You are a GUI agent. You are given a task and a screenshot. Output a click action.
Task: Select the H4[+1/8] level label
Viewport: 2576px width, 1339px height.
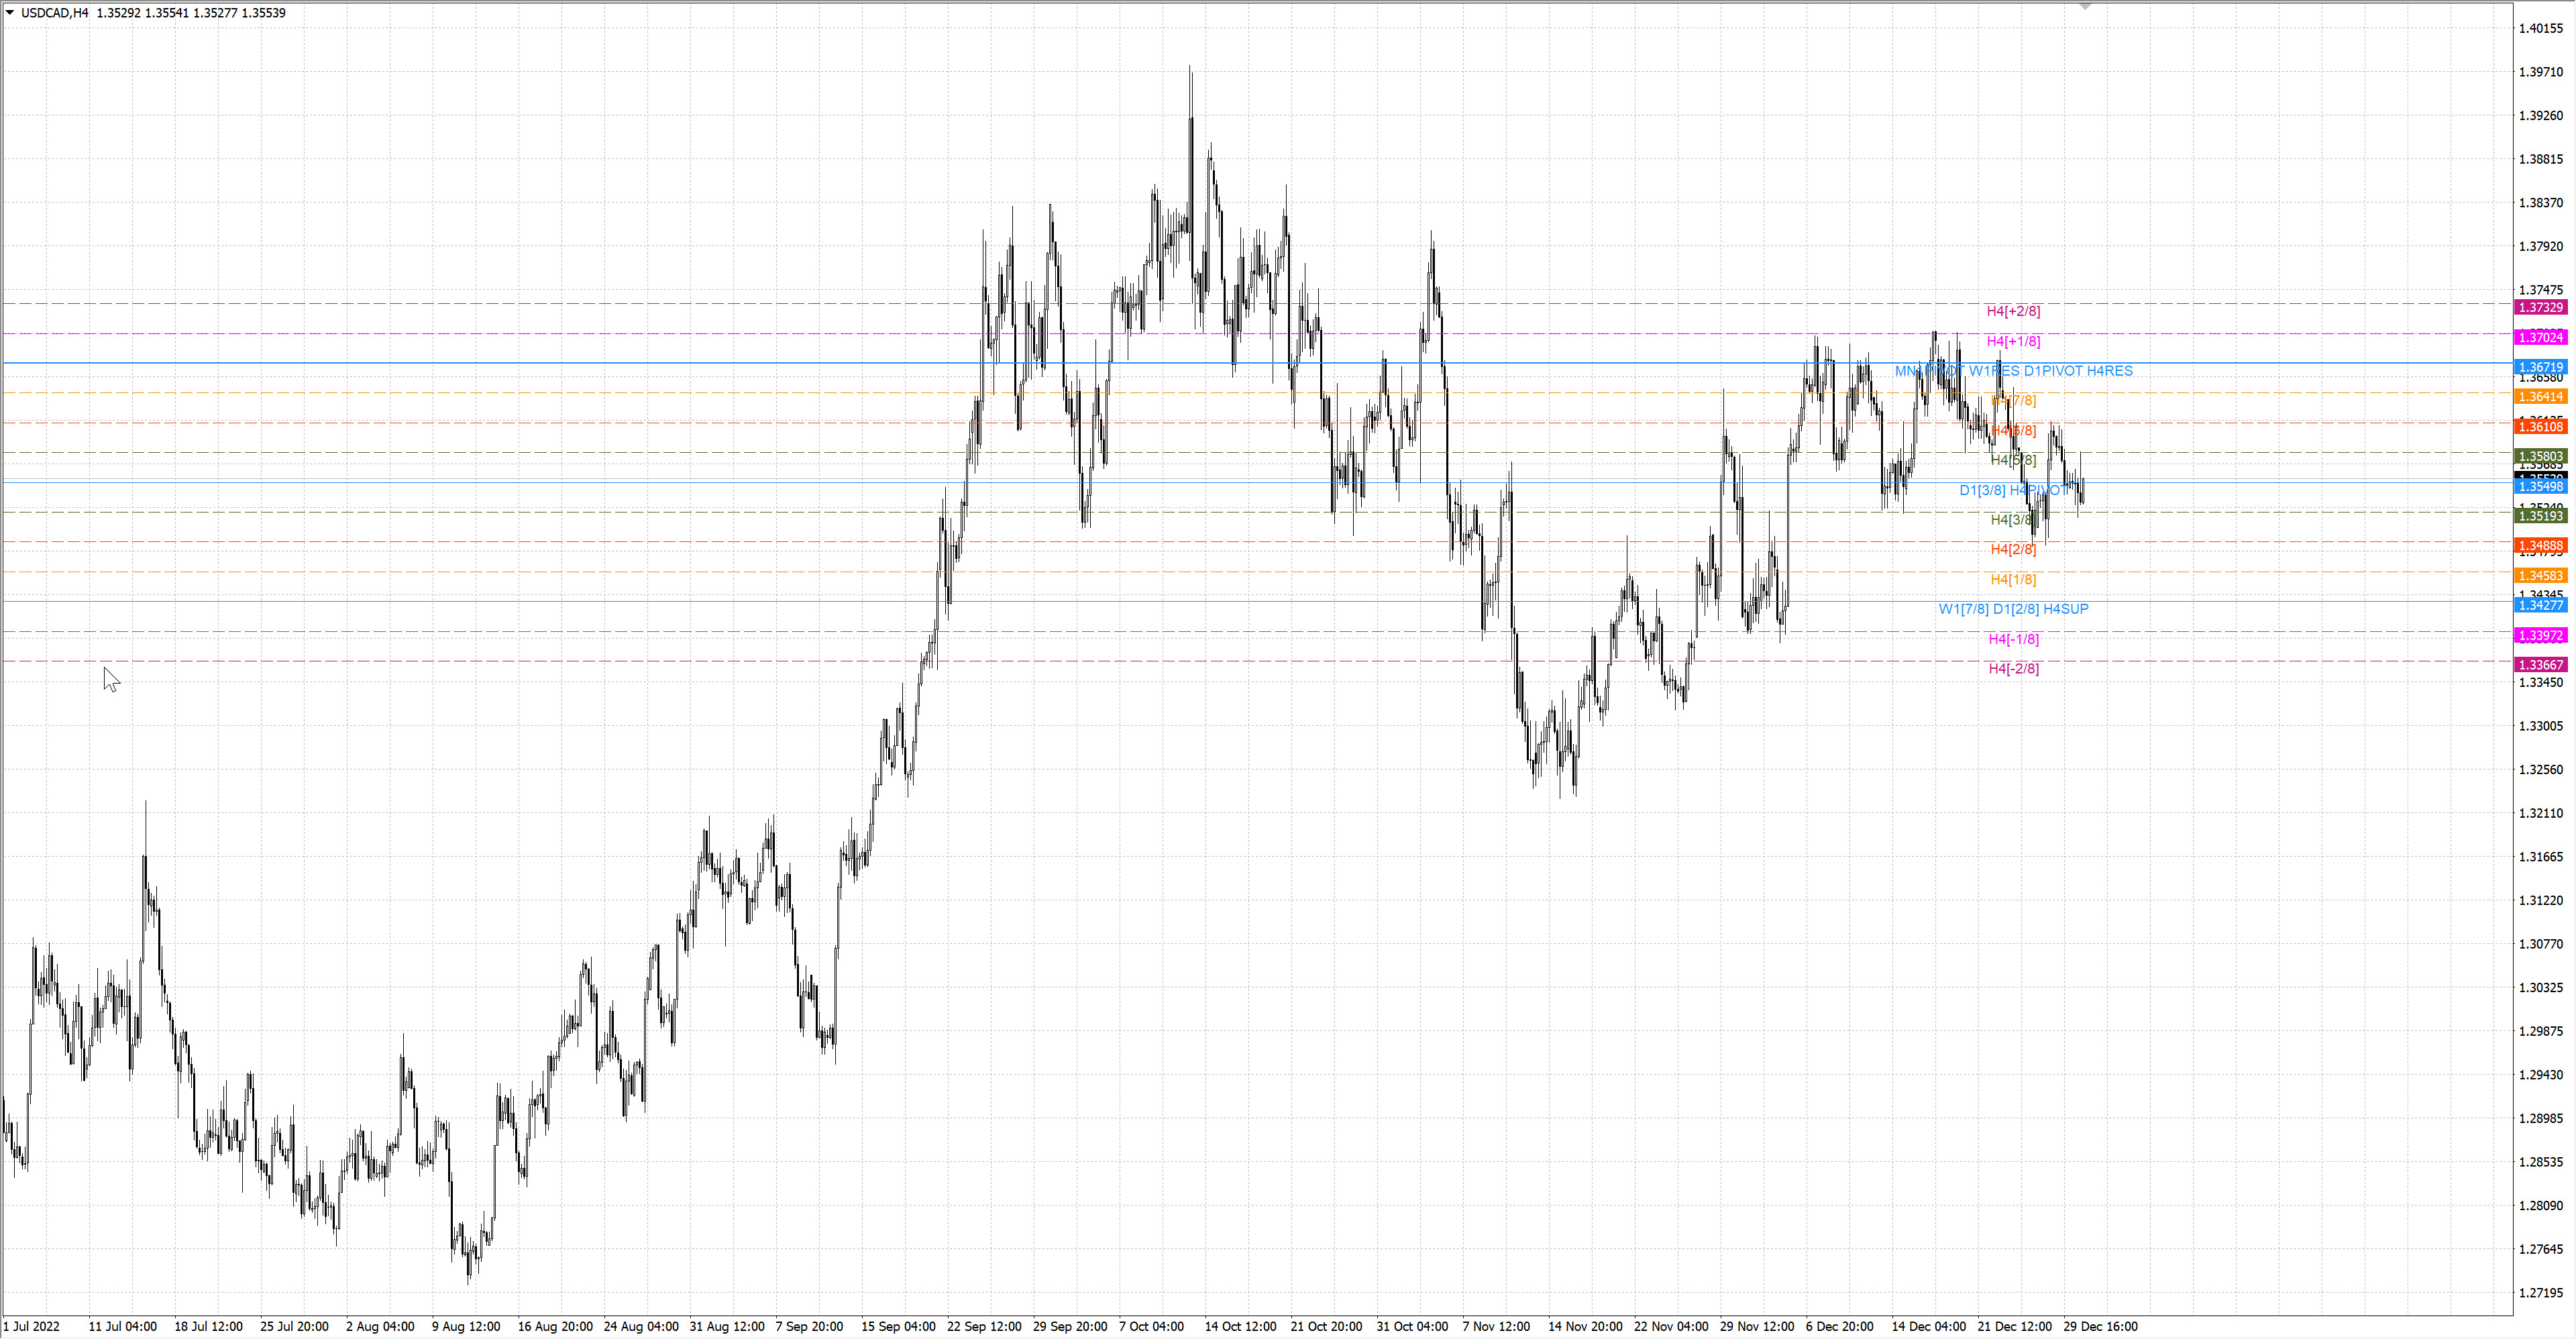2013,341
